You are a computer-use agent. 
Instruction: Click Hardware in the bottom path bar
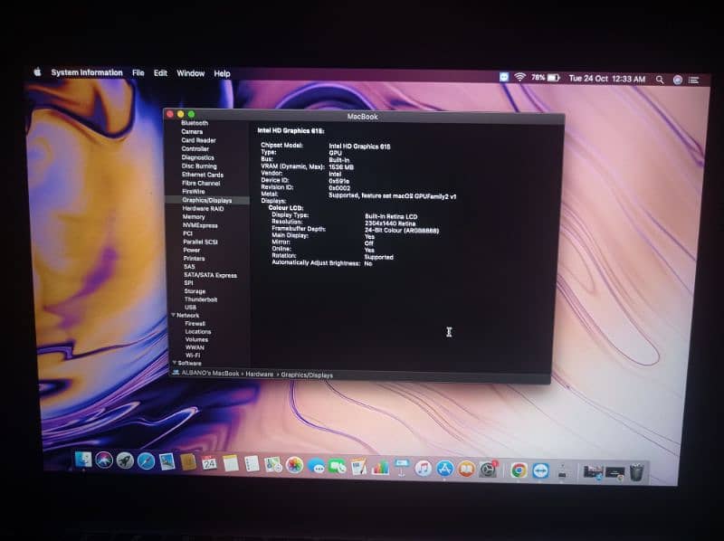click(261, 375)
